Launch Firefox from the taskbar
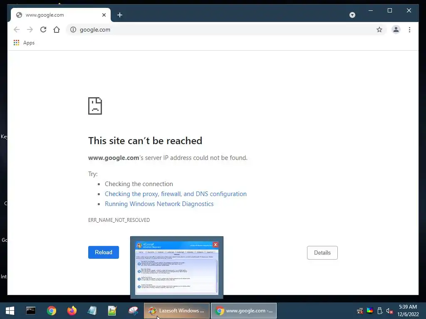Image resolution: width=426 pixels, height=319 pixels. point(72,311)
